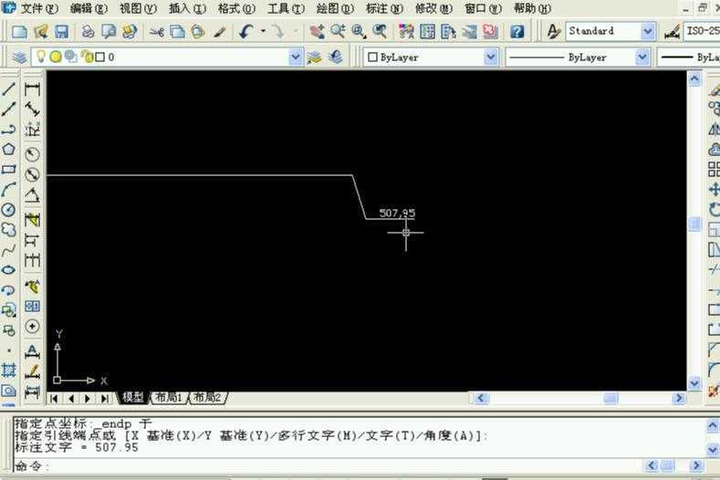720x480 pixels.
Task: Start the Center Mark tool
Action: tap(32, 327)
